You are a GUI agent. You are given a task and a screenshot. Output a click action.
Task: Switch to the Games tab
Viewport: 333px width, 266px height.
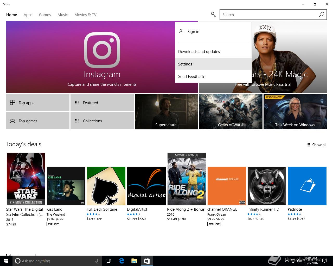click(45, 15)
